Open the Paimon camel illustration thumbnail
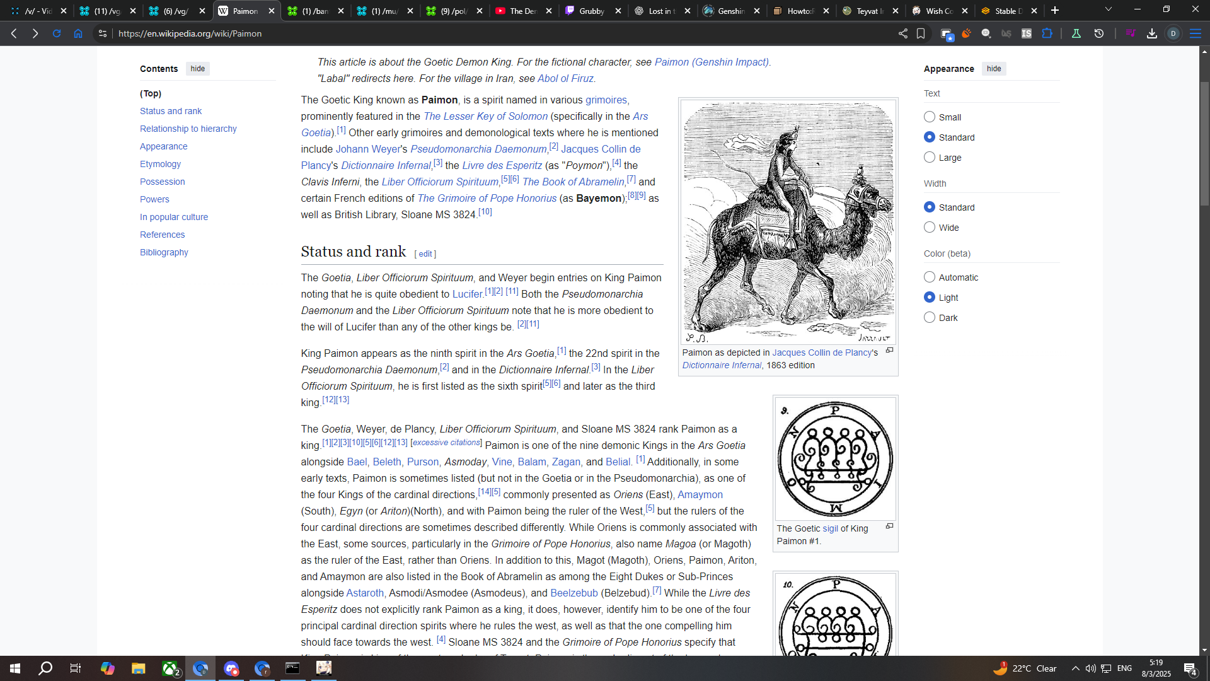The width and height of the screenshot is (1210, 681). coord(788,221)
